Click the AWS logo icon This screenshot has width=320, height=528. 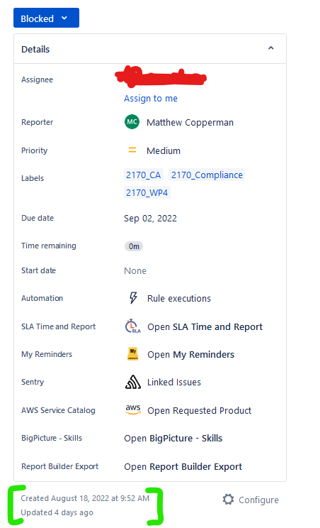[133, 409]
